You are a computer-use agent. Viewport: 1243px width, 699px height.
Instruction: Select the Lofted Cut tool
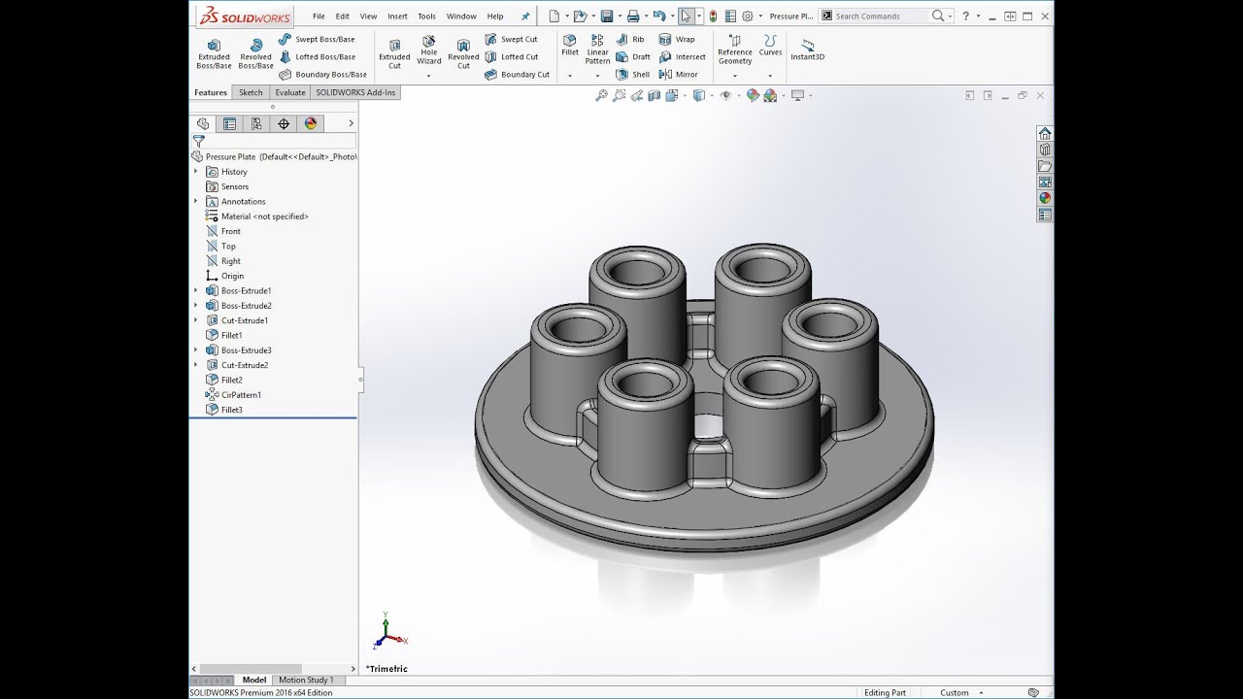click(x=511, y=56)
